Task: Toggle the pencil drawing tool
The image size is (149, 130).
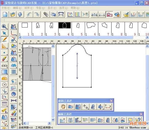Action: point(4,40)
